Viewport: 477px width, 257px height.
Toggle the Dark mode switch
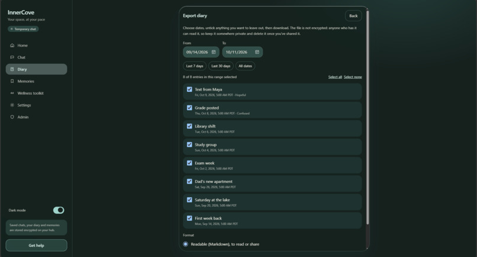[x=59, y=210]
